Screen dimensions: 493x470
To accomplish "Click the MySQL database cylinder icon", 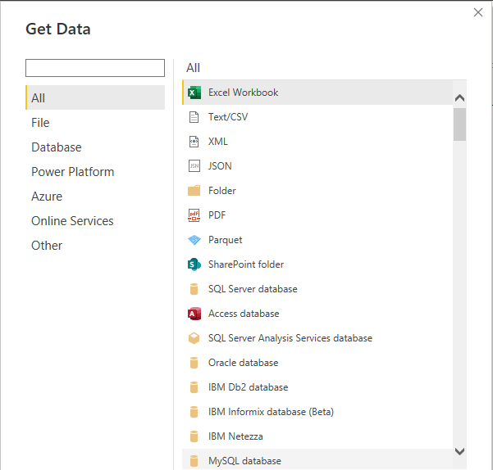I will click(194, 461).
